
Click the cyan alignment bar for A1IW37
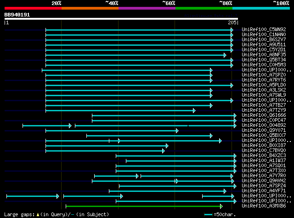(181, 161)
